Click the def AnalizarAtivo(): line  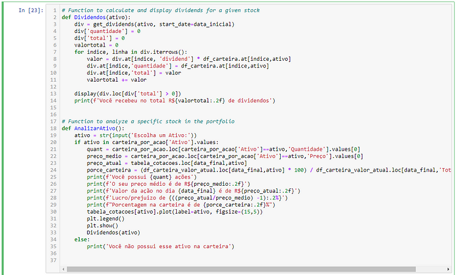click(93, 128)
